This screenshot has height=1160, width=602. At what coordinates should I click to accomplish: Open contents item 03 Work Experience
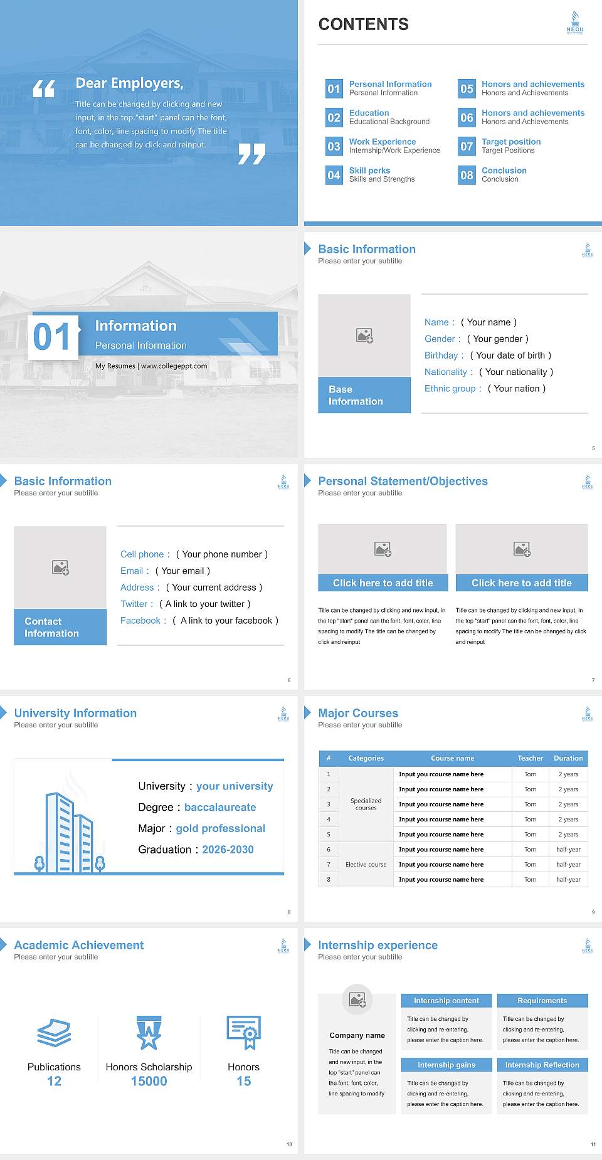pyautogui.click(x=383, y=146)
